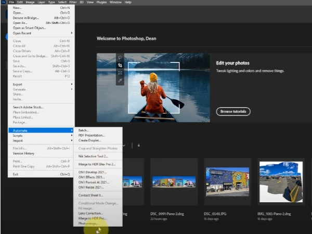The height and width of the screenshot is (234, 312).
Task: Select Lens Correction...
Action: tap(98, 213)
